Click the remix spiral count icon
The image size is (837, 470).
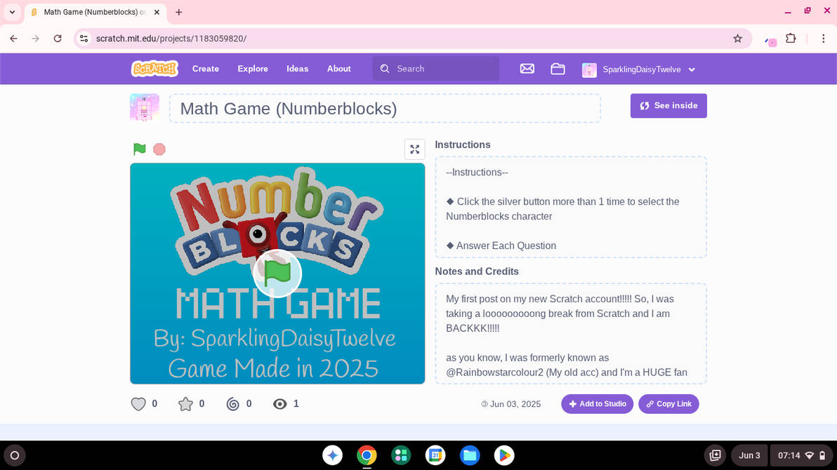pos(232,404)
